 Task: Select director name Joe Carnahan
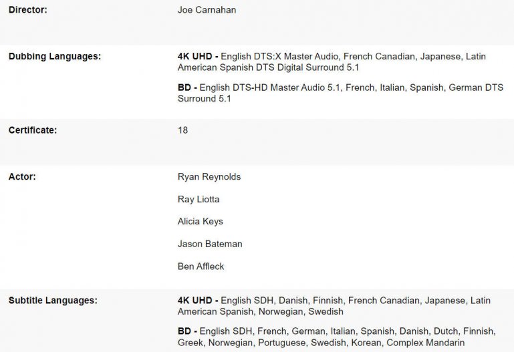(207, 10)
